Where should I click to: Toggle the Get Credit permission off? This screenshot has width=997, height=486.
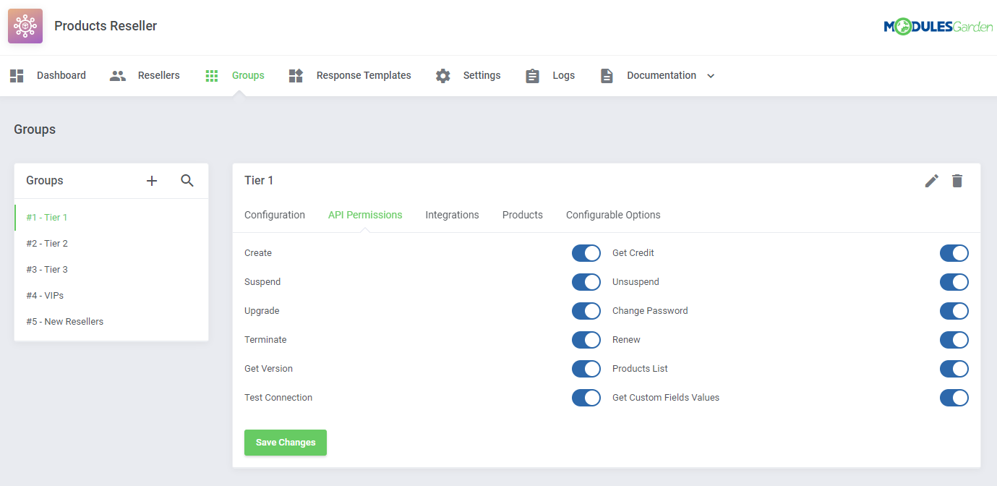tap(954, 253)
